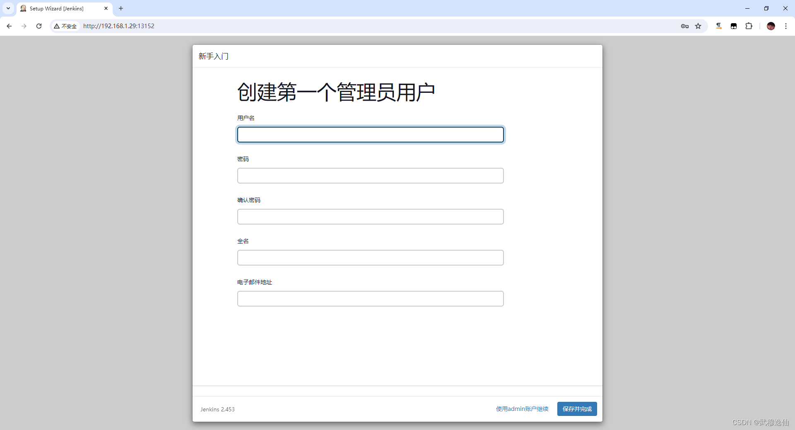
Task: Open the Extensions puzzle icon
Action: coord(749,26)
